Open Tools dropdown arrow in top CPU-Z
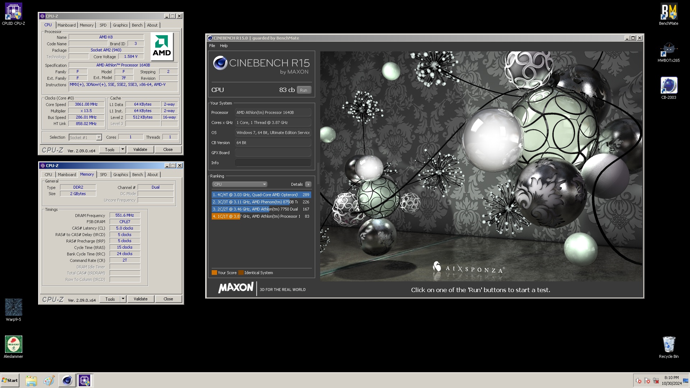 tap(123, 149)
